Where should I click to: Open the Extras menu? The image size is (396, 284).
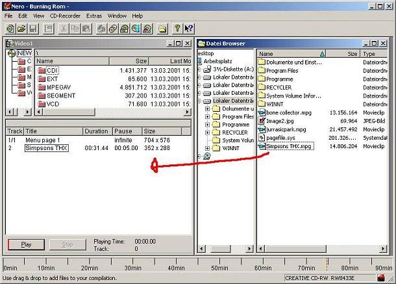click(x=94, y=16)
